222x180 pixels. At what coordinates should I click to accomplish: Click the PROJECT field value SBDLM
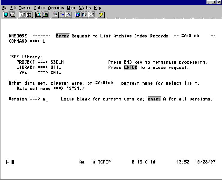click(57, 62)
